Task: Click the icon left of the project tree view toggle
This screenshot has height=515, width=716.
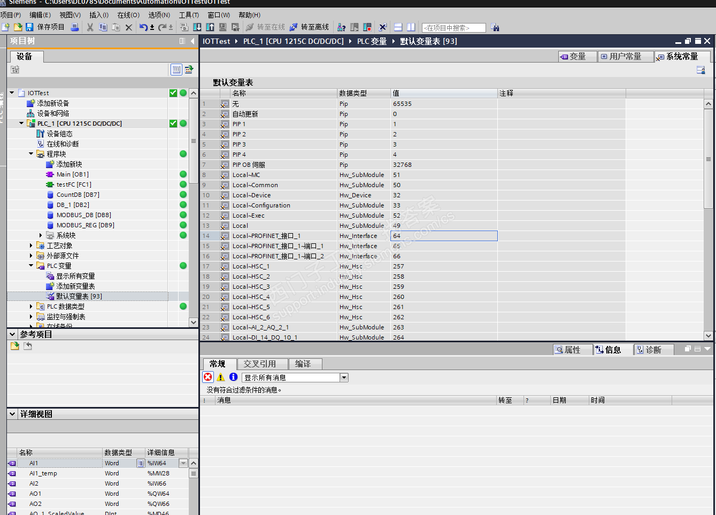Action: (15, 70)
